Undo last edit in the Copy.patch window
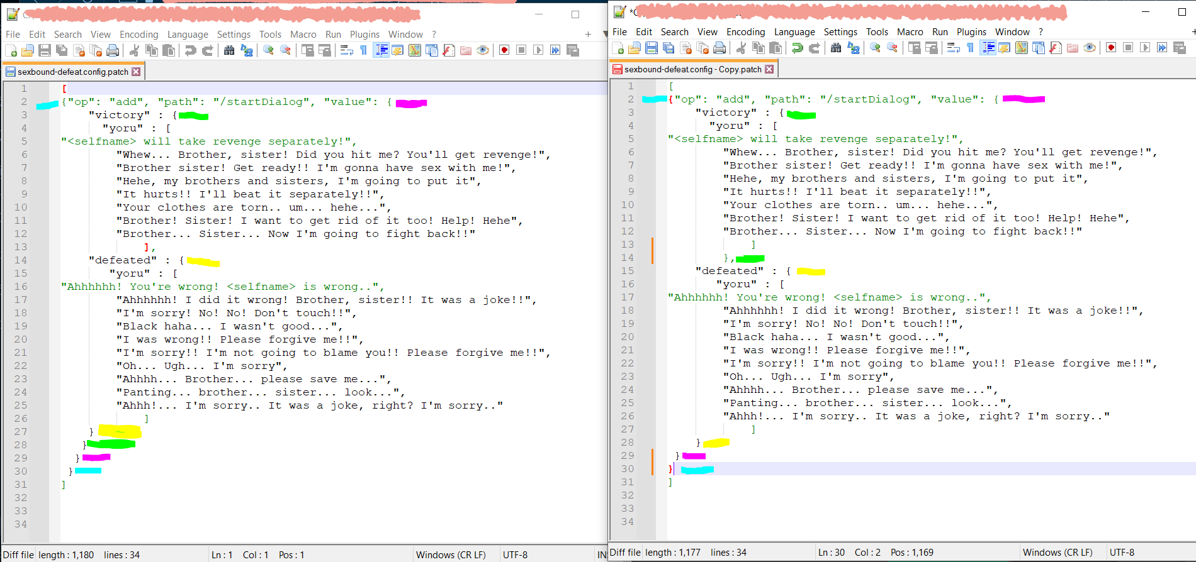The width and height of the screenshot is (1196, 562). coord(798,48)
